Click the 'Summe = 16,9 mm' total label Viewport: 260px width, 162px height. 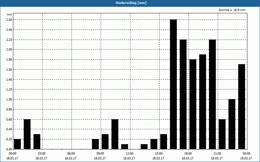click(232, 10)
